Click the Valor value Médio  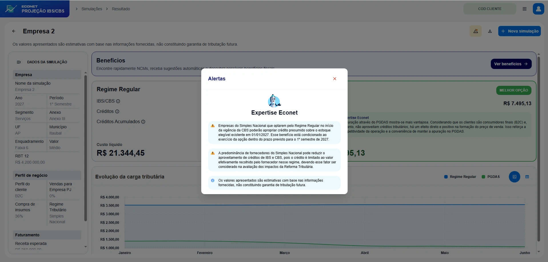click(55, 148)
